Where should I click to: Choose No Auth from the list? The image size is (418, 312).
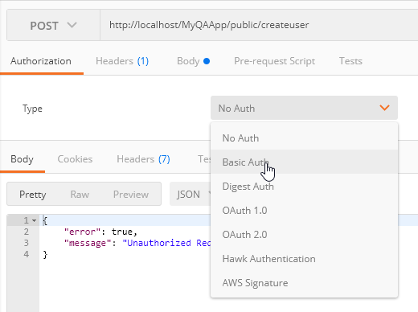pos(305,138)
